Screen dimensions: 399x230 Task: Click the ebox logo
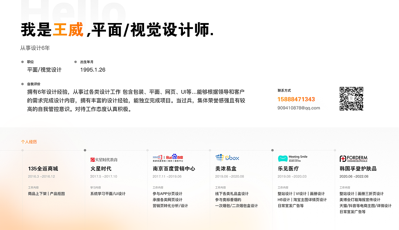pos(227,157)
